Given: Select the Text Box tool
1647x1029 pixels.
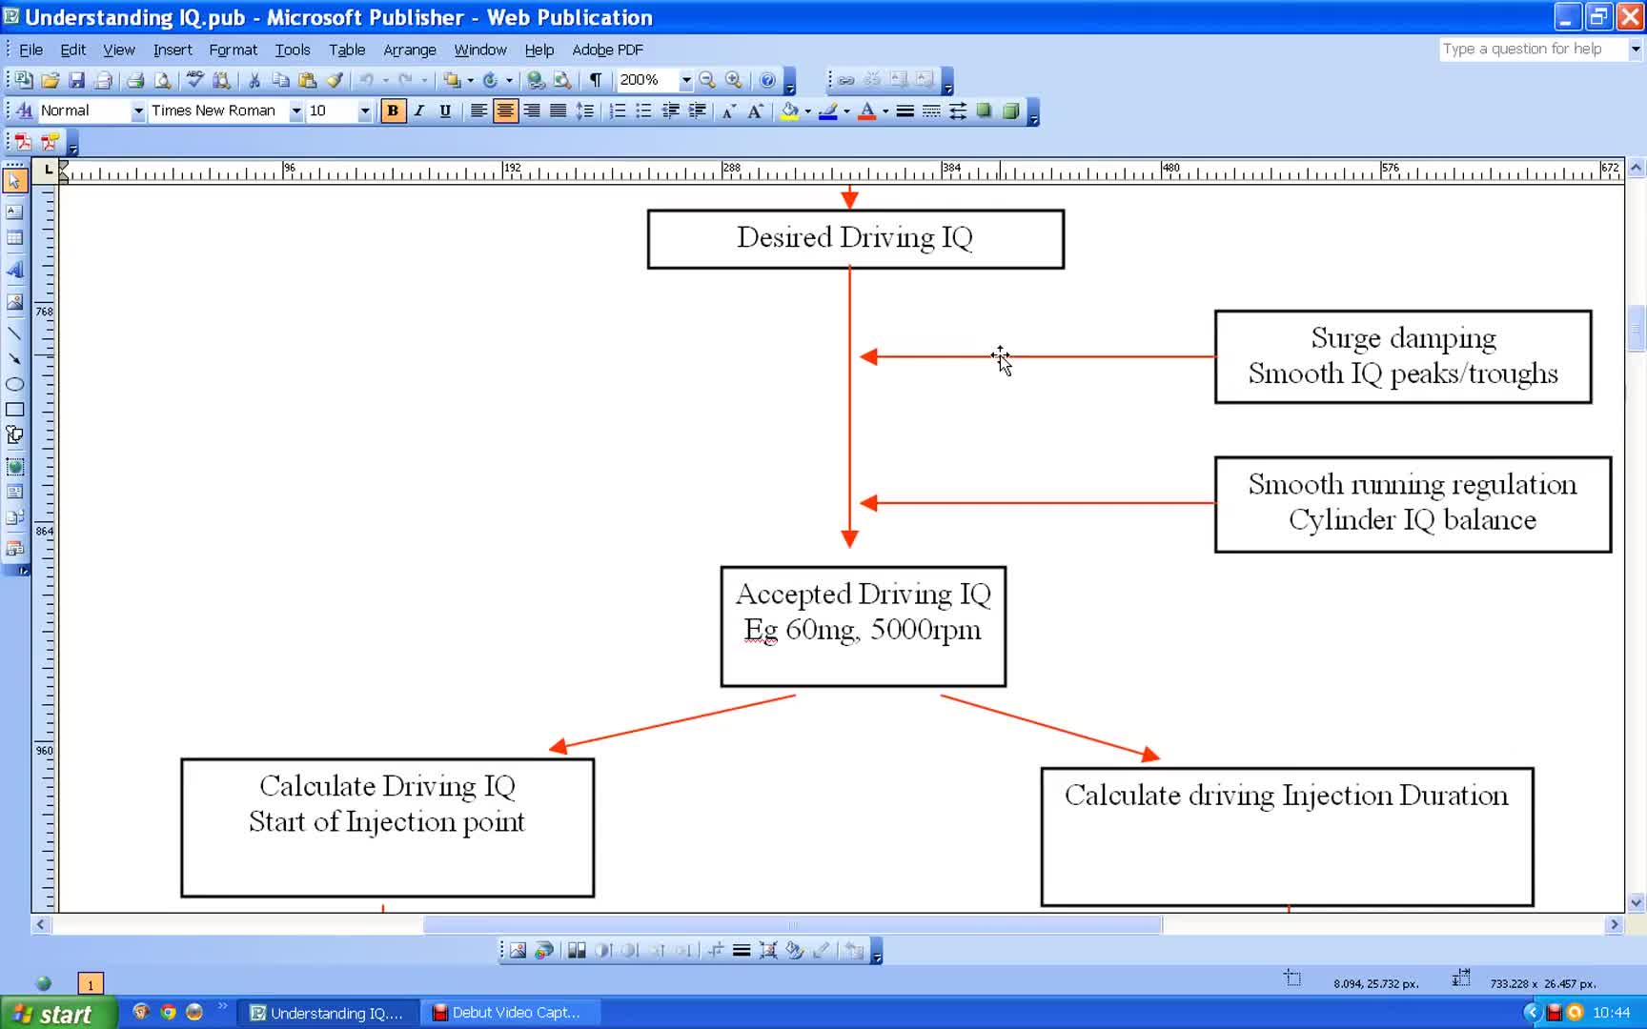Looking at the screenshot, I should click(14, 212).
